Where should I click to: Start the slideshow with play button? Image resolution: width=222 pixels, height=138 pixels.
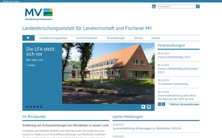[143, 107]
